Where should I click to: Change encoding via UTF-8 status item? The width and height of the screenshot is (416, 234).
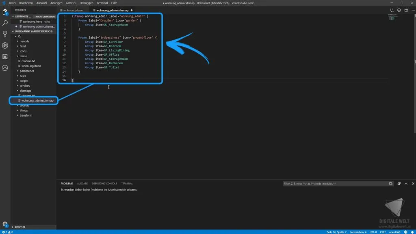[373, 232]
